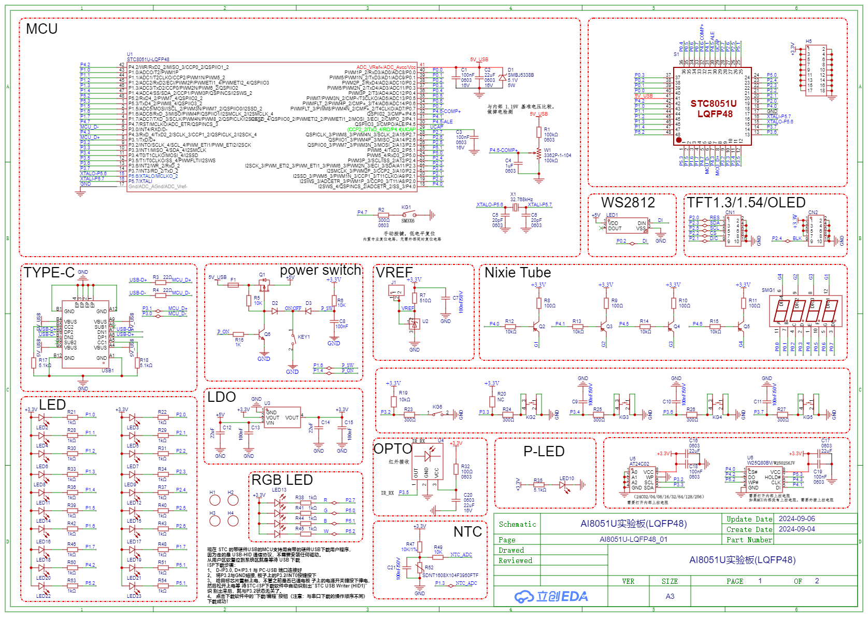Select the Schematic title AI8051U实验板(LQFP48)
This screenshot has width=868, height=617.
coord(633,524)
